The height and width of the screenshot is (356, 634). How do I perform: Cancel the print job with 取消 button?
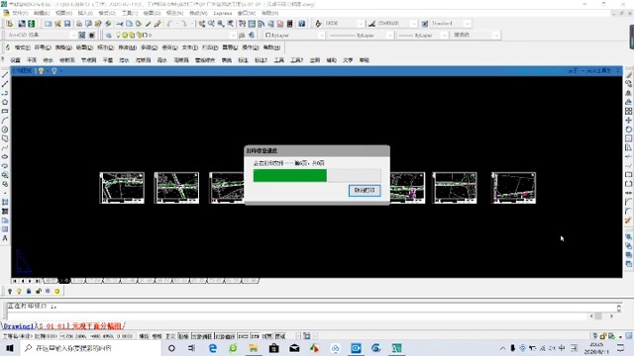click(x=365, y=190)
